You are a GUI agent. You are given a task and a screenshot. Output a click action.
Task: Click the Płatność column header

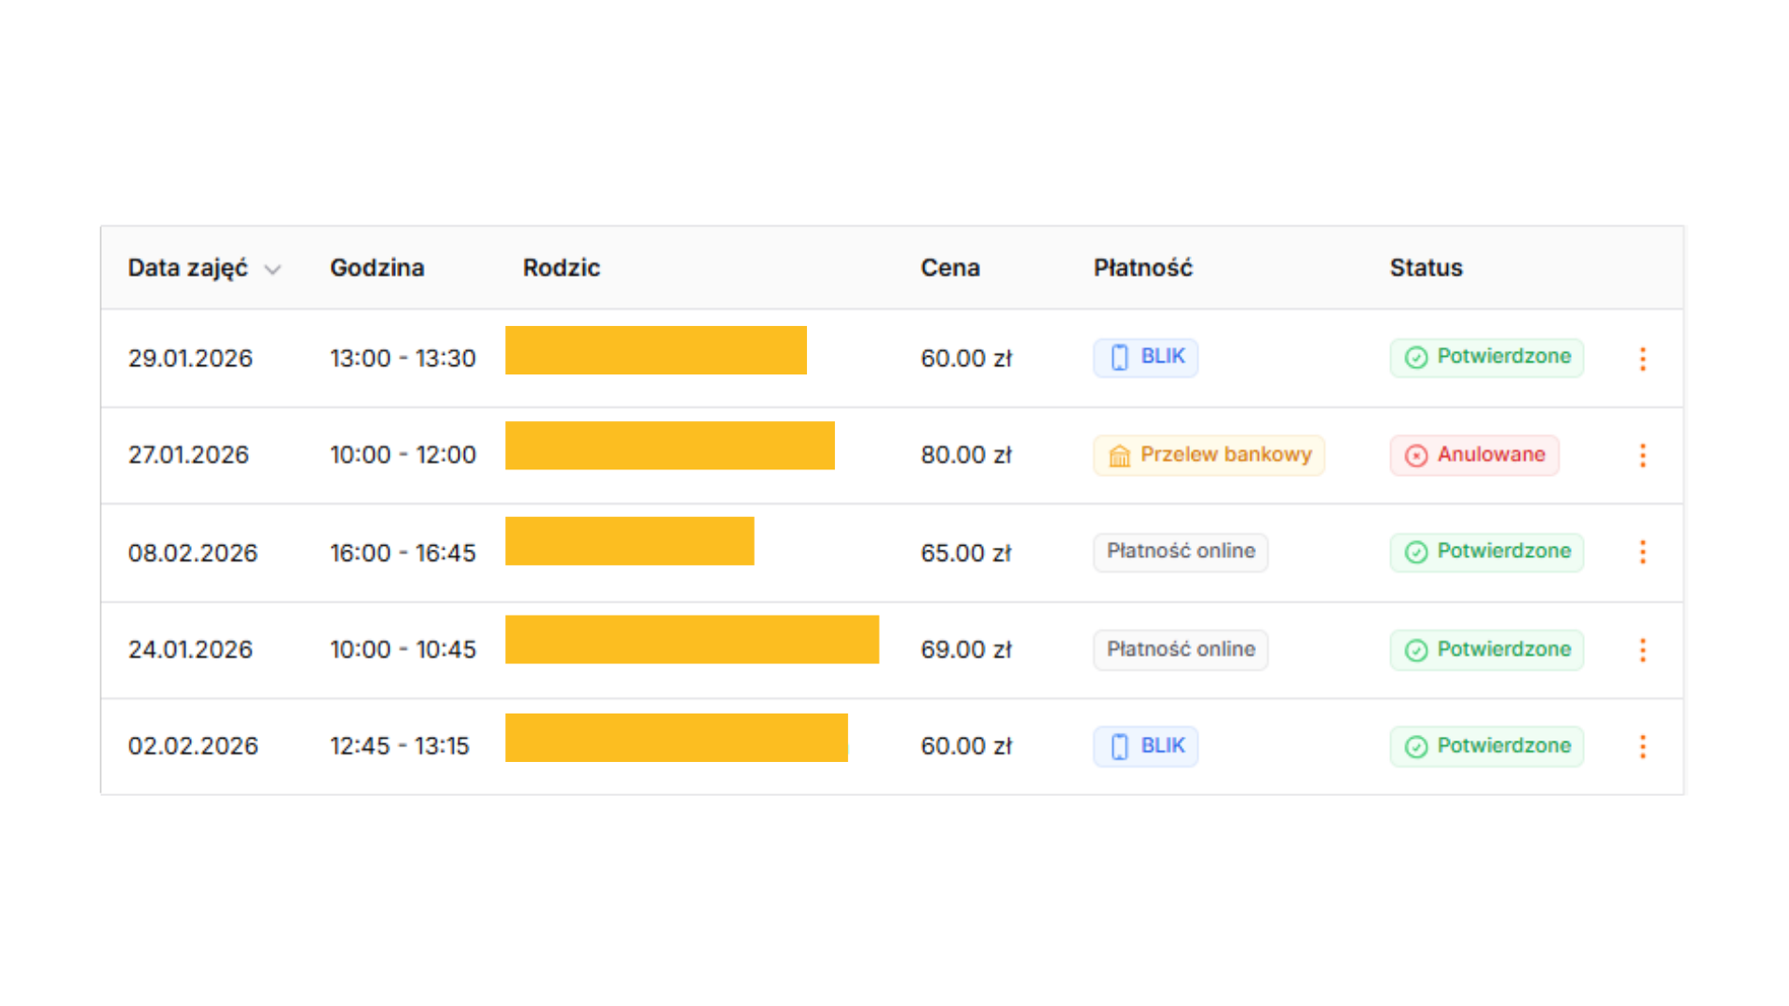coord(1142,268)
